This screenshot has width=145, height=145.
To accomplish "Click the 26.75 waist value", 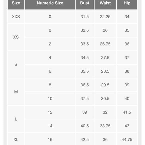I will coord(105,44).
